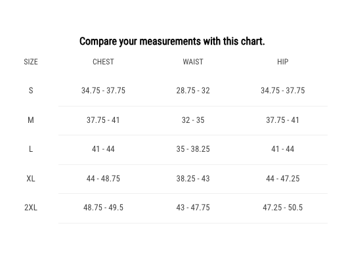The image size is (344, 257).
Task: Select the M size row label
Action: pyautogui.click(x=31, y=120)
